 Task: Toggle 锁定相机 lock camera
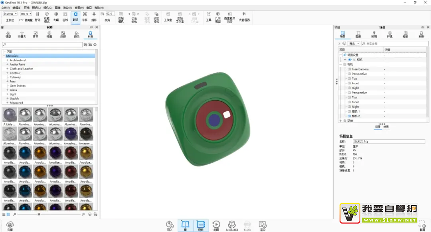[156, 17]
